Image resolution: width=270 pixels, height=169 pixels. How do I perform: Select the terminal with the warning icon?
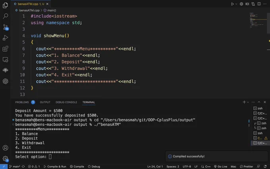(x=260, y=138)
